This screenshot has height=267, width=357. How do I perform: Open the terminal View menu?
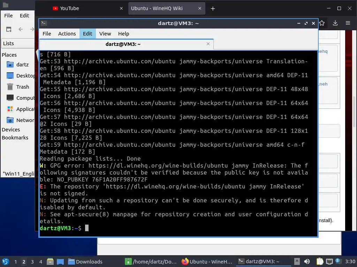pos(105,34)
